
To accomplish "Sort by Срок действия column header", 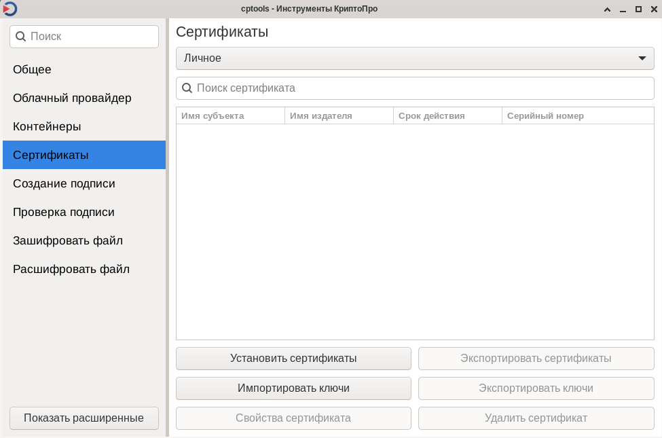I will [x=447, y=115].
